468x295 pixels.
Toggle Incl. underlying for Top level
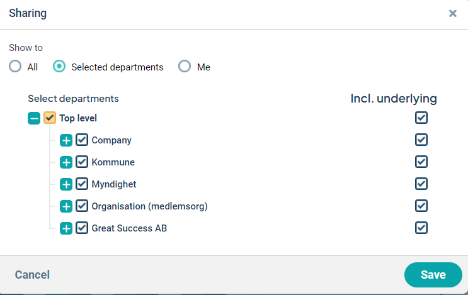click(421, 118)
